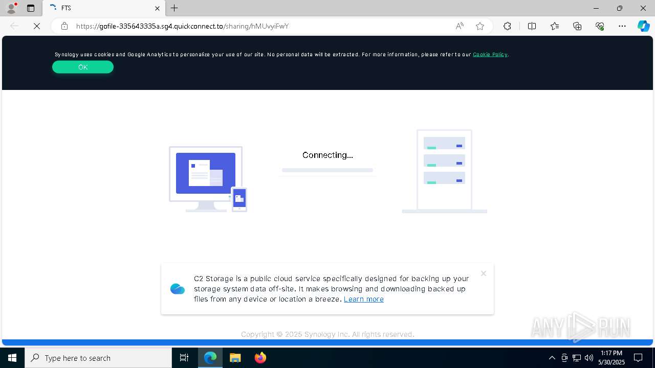The width and height of the screenshot is (655, 368).
Task: Open Task View
Action: pyautogui.click(x=184, y=358)
